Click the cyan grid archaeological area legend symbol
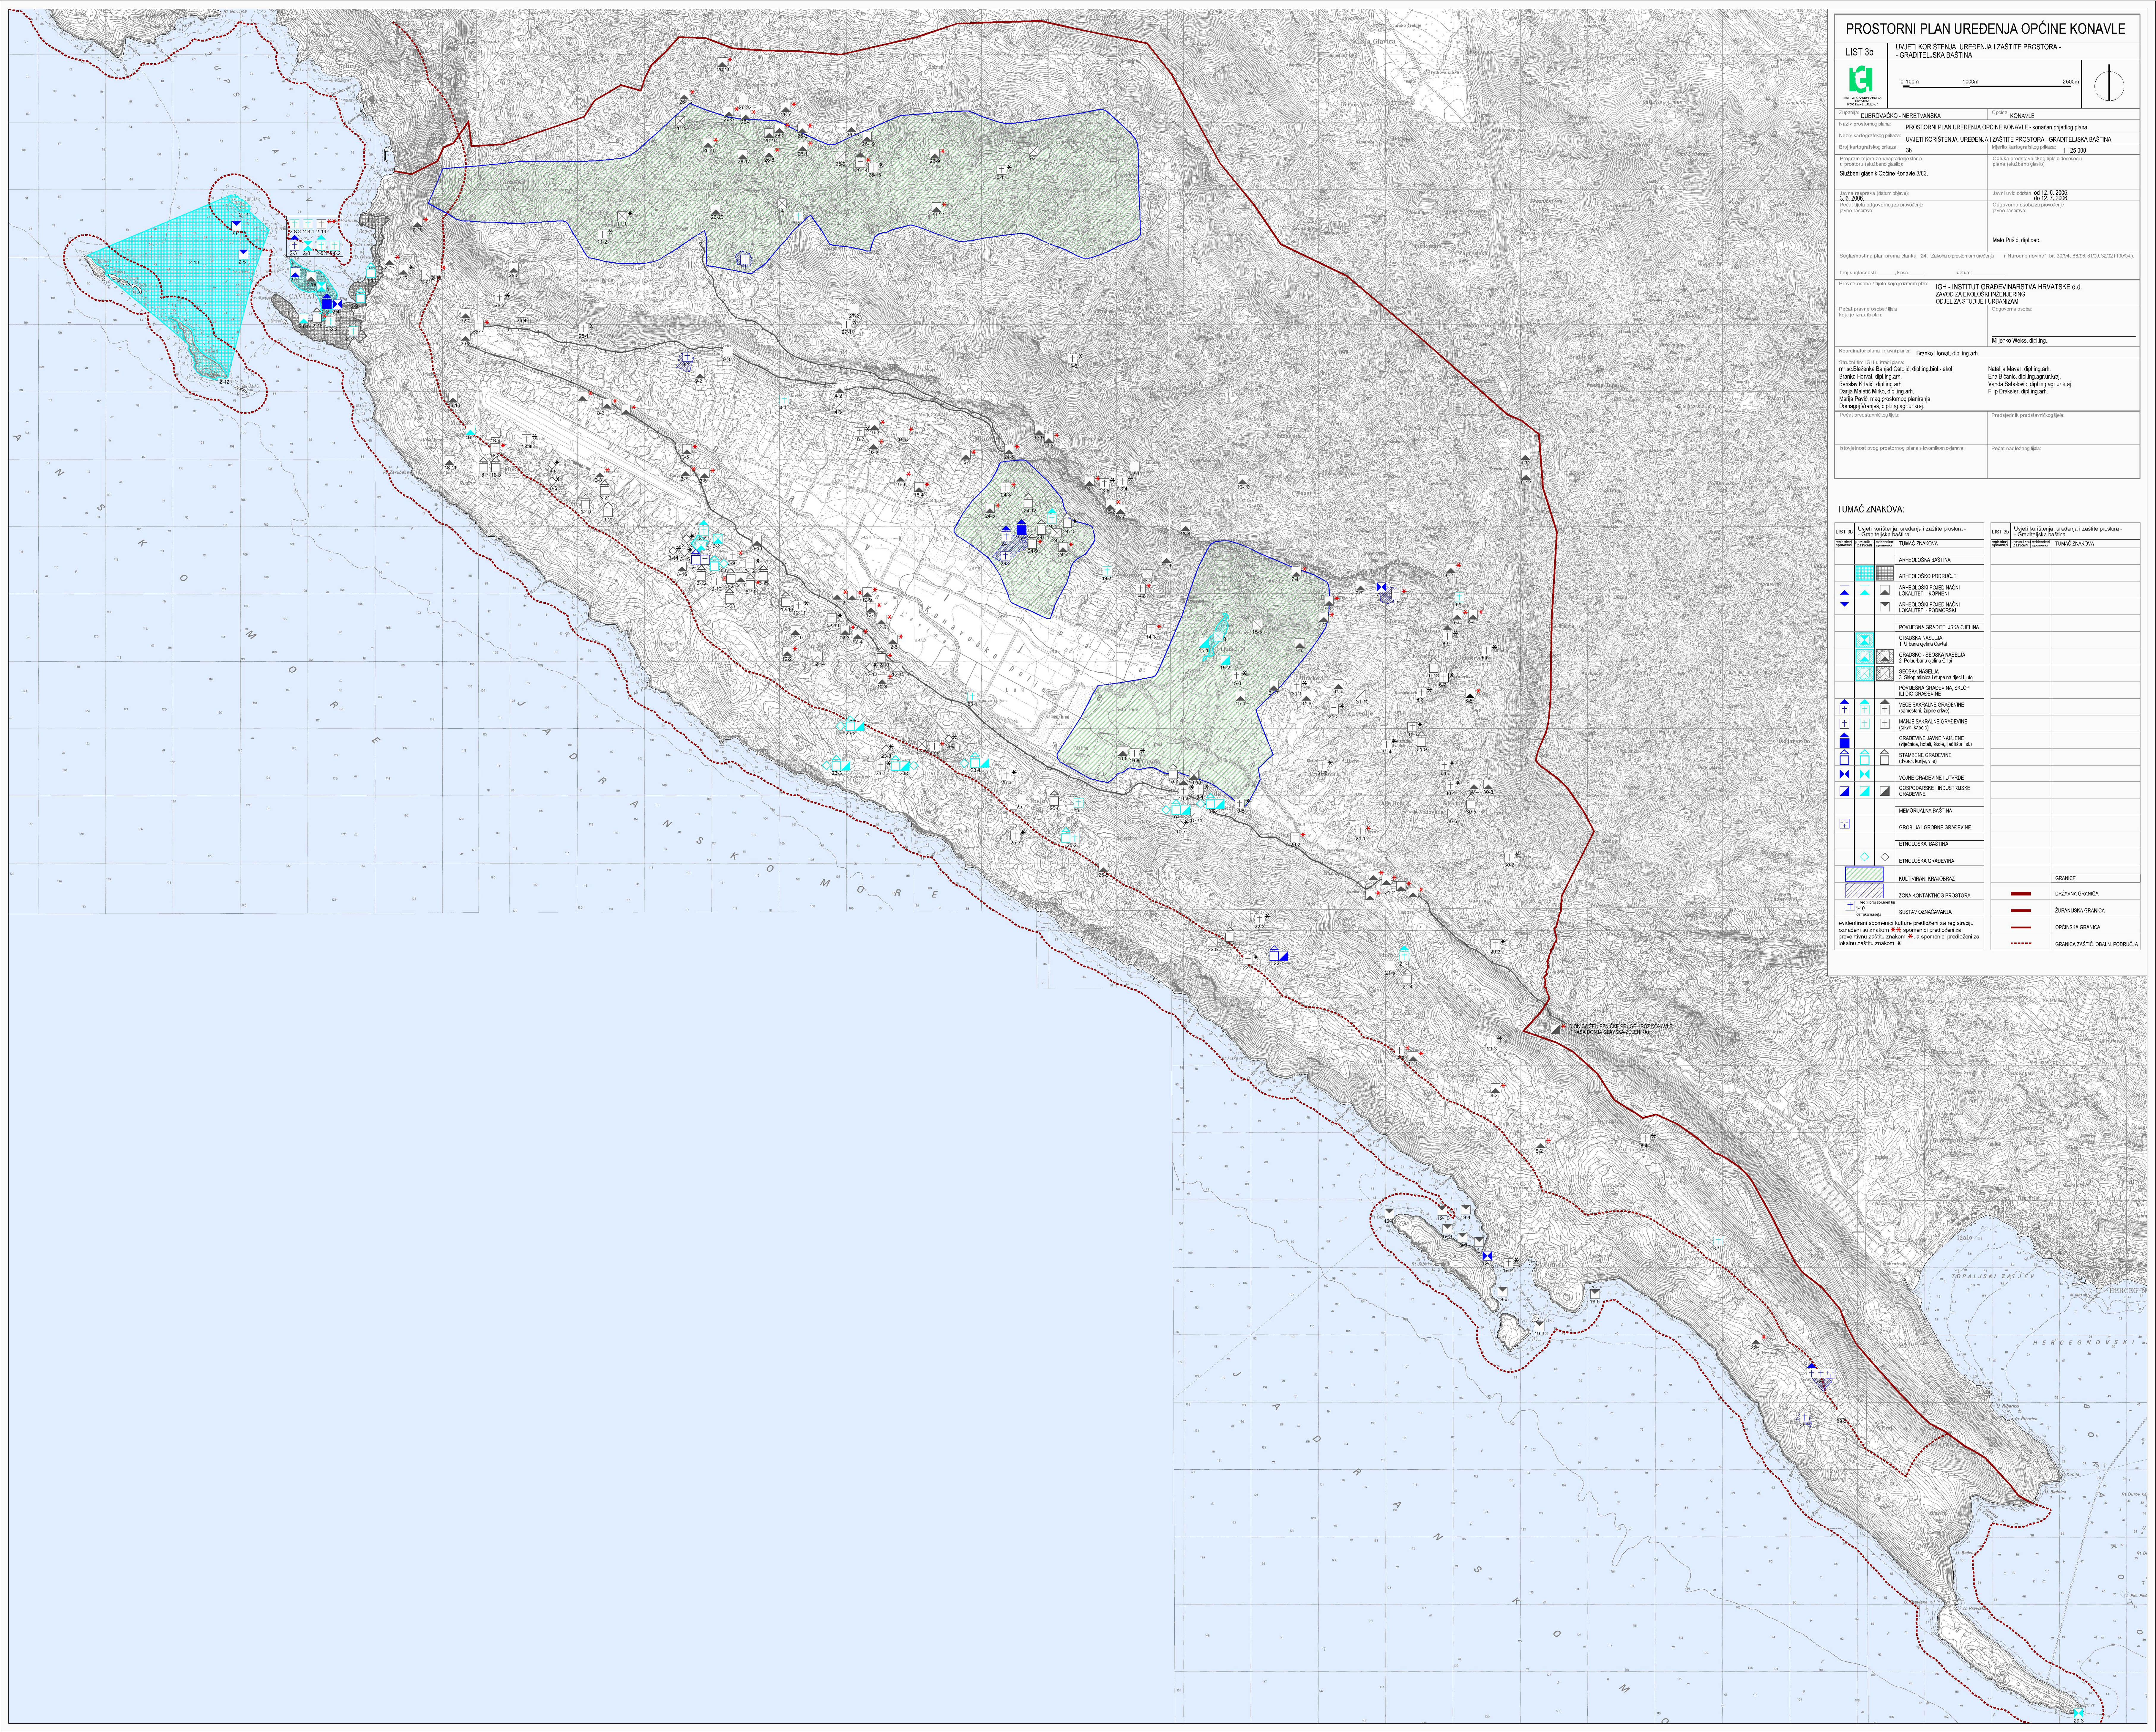Image resolution: width=2156 pixels, height=1732 pixels. pyautogui.click(x=1865, y=573)
